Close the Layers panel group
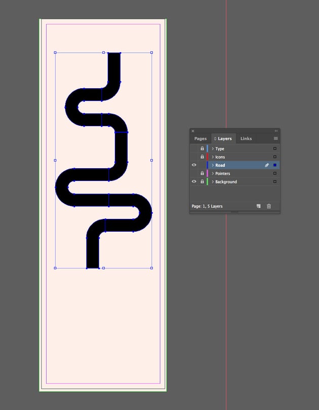Image resolution: width=319 pixels, height=410 pixels. point(193,131)
